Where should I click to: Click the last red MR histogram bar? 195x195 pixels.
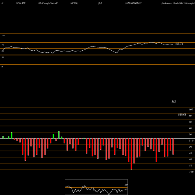(x=173, y=147)
